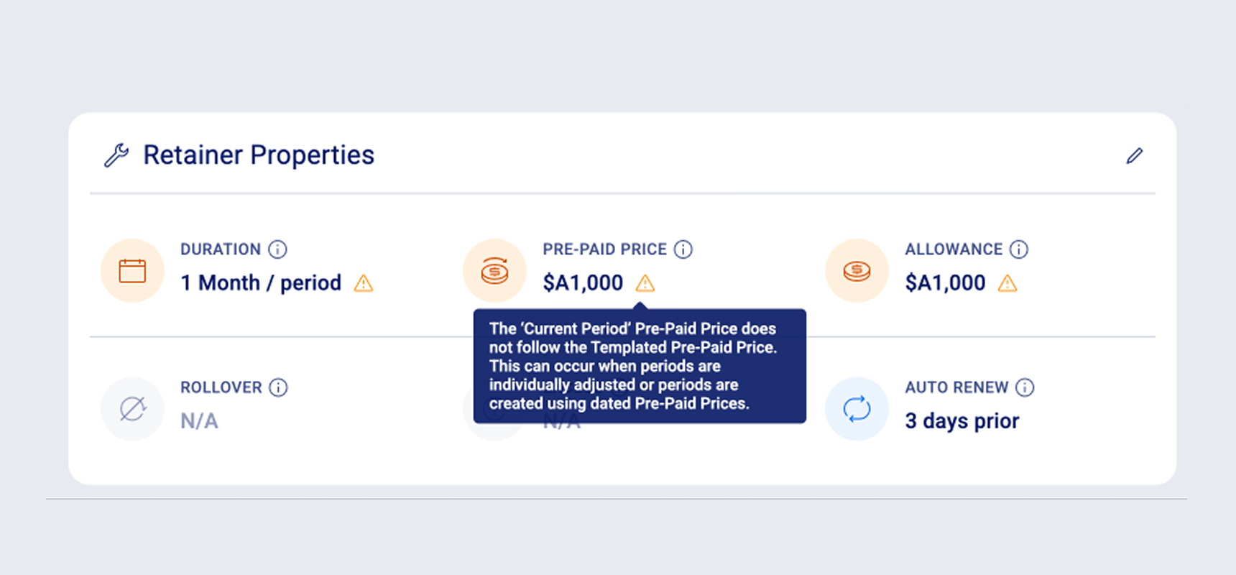Show the Allowance info tooltip icon
1236x575 pixels.
pyautogui.click(x=1019, y=249)
